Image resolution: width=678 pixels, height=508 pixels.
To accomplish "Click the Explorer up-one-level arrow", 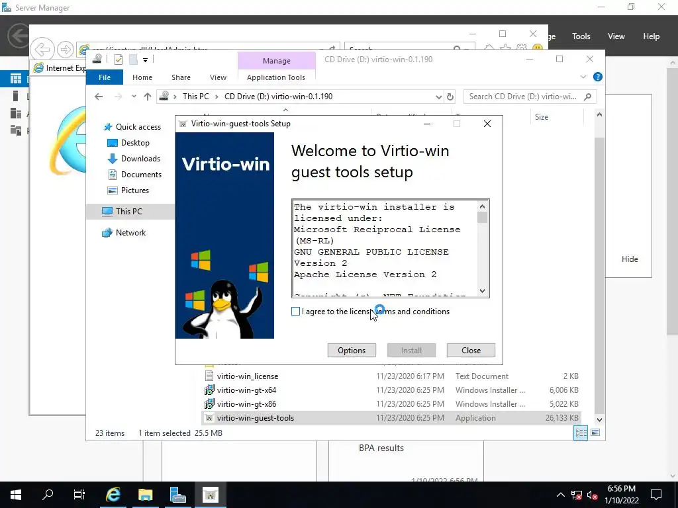I will point(148,97).
